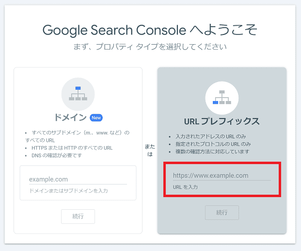The height and width of the screenshot is (251, 301).
Task: Click the blue New badge
Action: (96, 117)
